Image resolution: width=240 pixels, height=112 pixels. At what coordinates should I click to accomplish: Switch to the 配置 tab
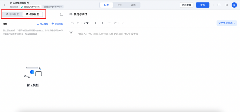pyautogui.click(x=106, y=5)
